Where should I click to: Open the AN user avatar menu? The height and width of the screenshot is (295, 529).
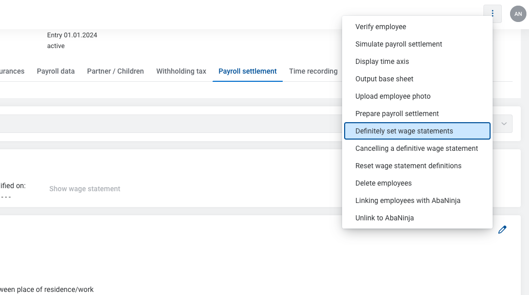[x=518, y=14]
